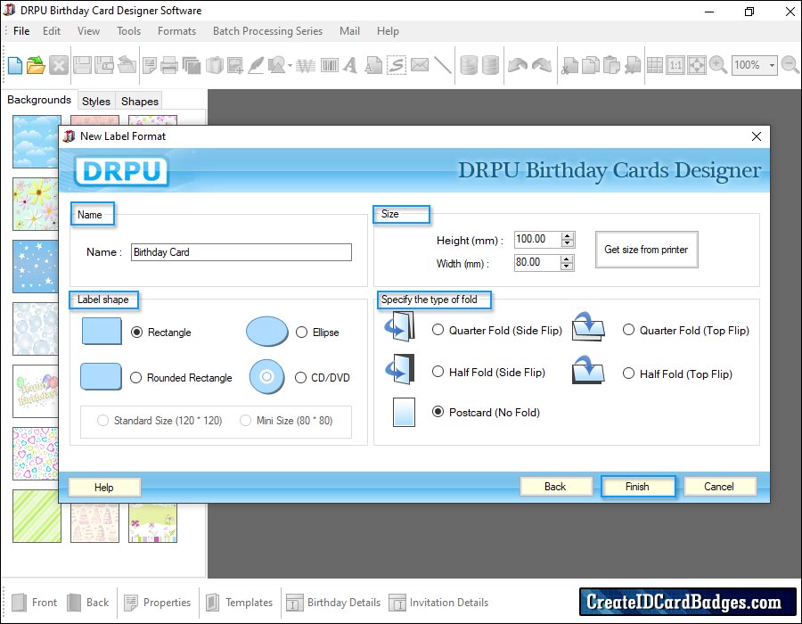Open the Tools menu

[129, 31]
